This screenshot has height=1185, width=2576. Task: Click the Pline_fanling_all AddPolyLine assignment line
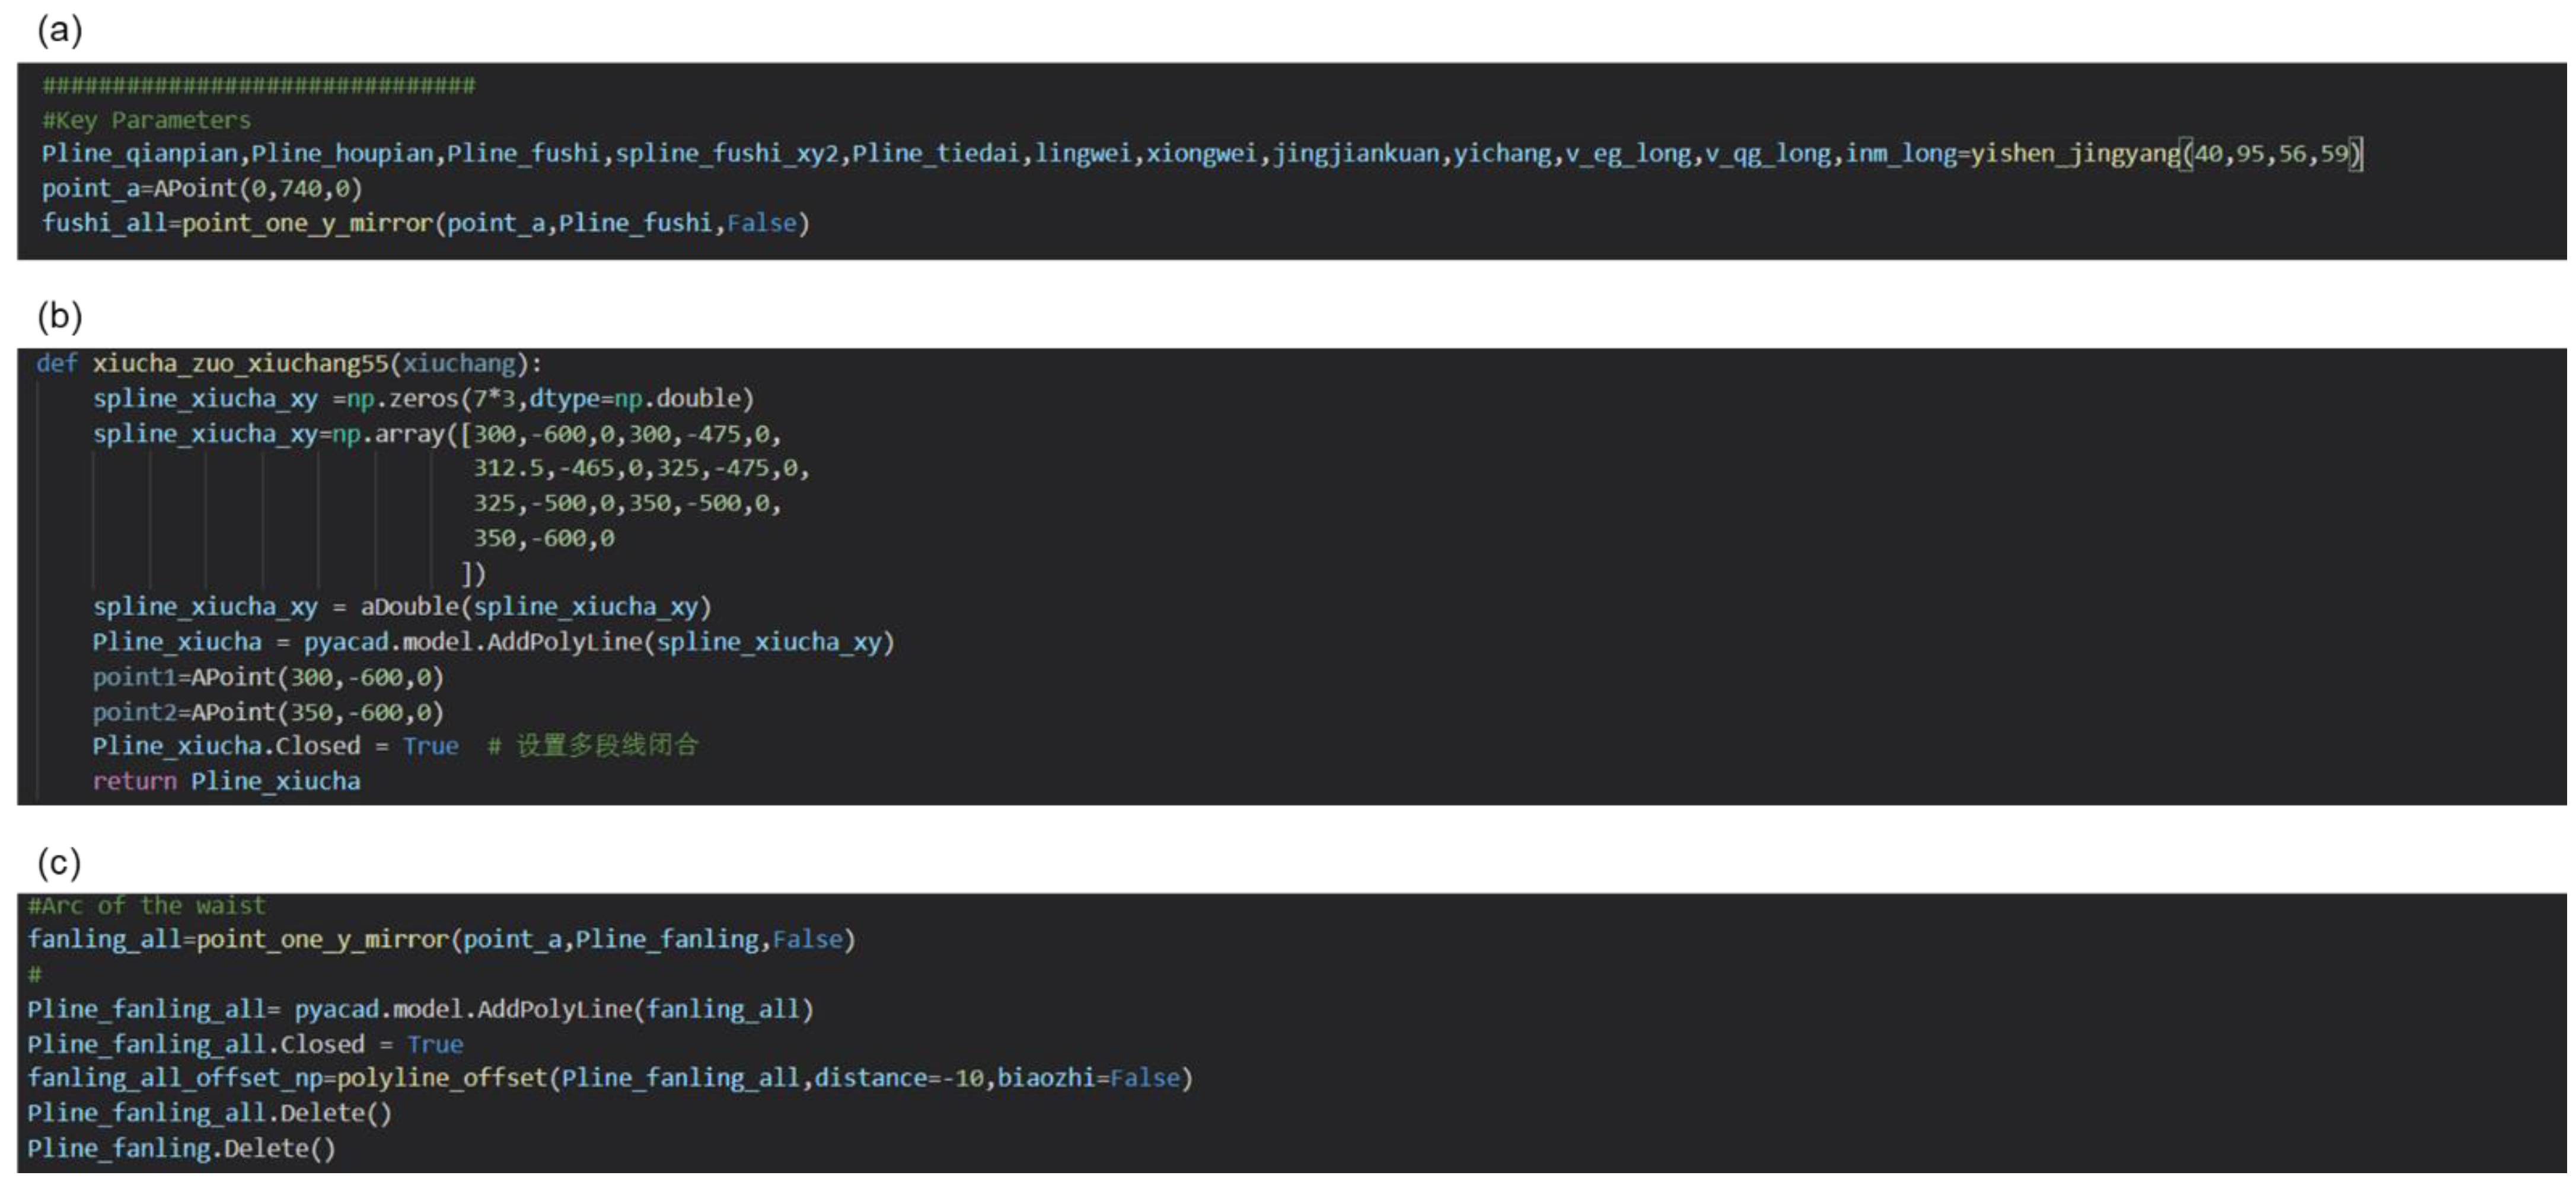[420, 1009]
